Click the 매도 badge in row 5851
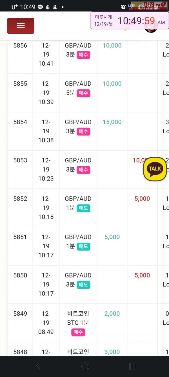The height and width of the screenshot is (377, 169). coord(83,246)
